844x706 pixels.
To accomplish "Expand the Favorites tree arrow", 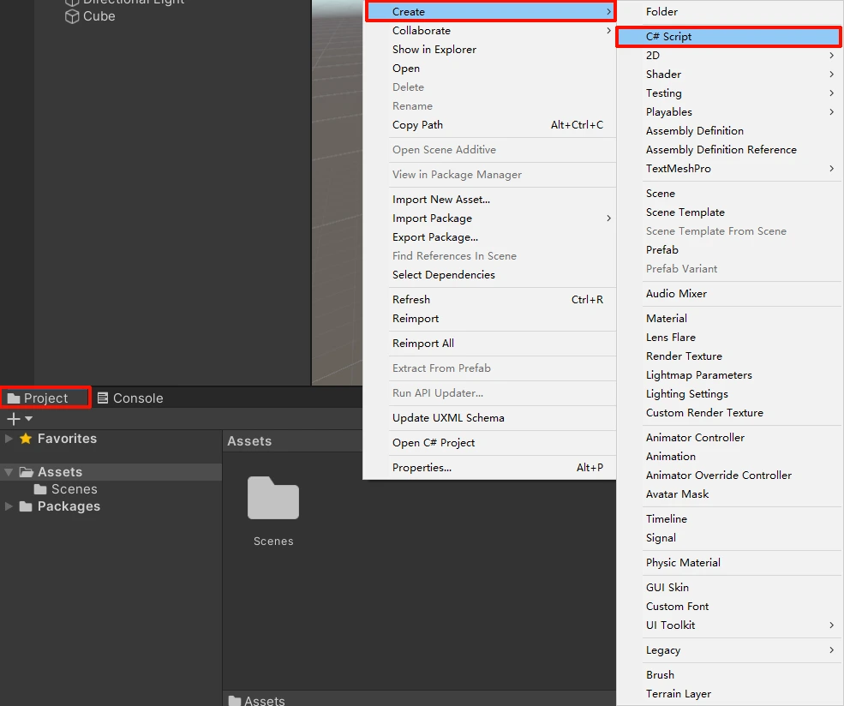I will click(x=9, y=439).
